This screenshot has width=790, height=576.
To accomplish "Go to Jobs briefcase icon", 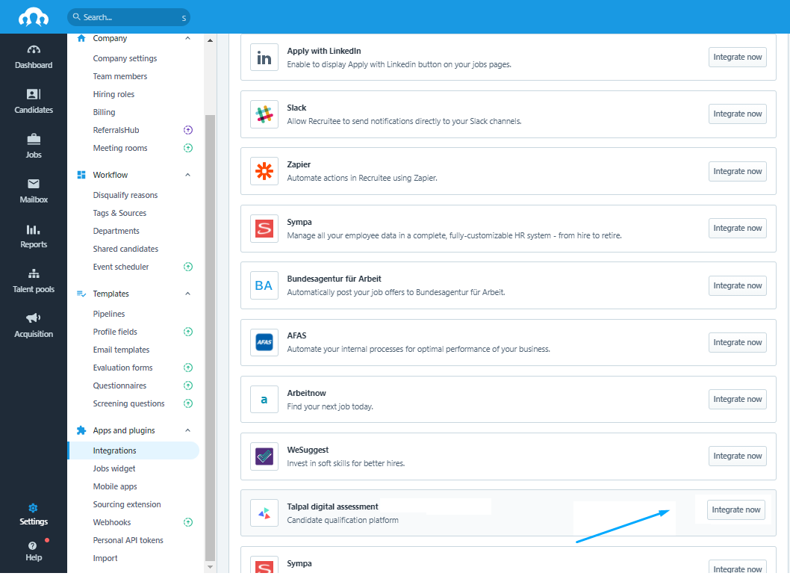I will [x=34, y=139].
